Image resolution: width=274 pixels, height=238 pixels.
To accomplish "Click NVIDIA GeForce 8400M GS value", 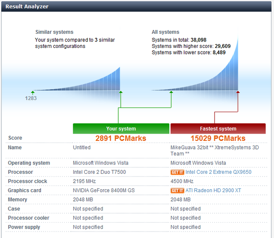I will pyautogui.click(x=104, y=190).
